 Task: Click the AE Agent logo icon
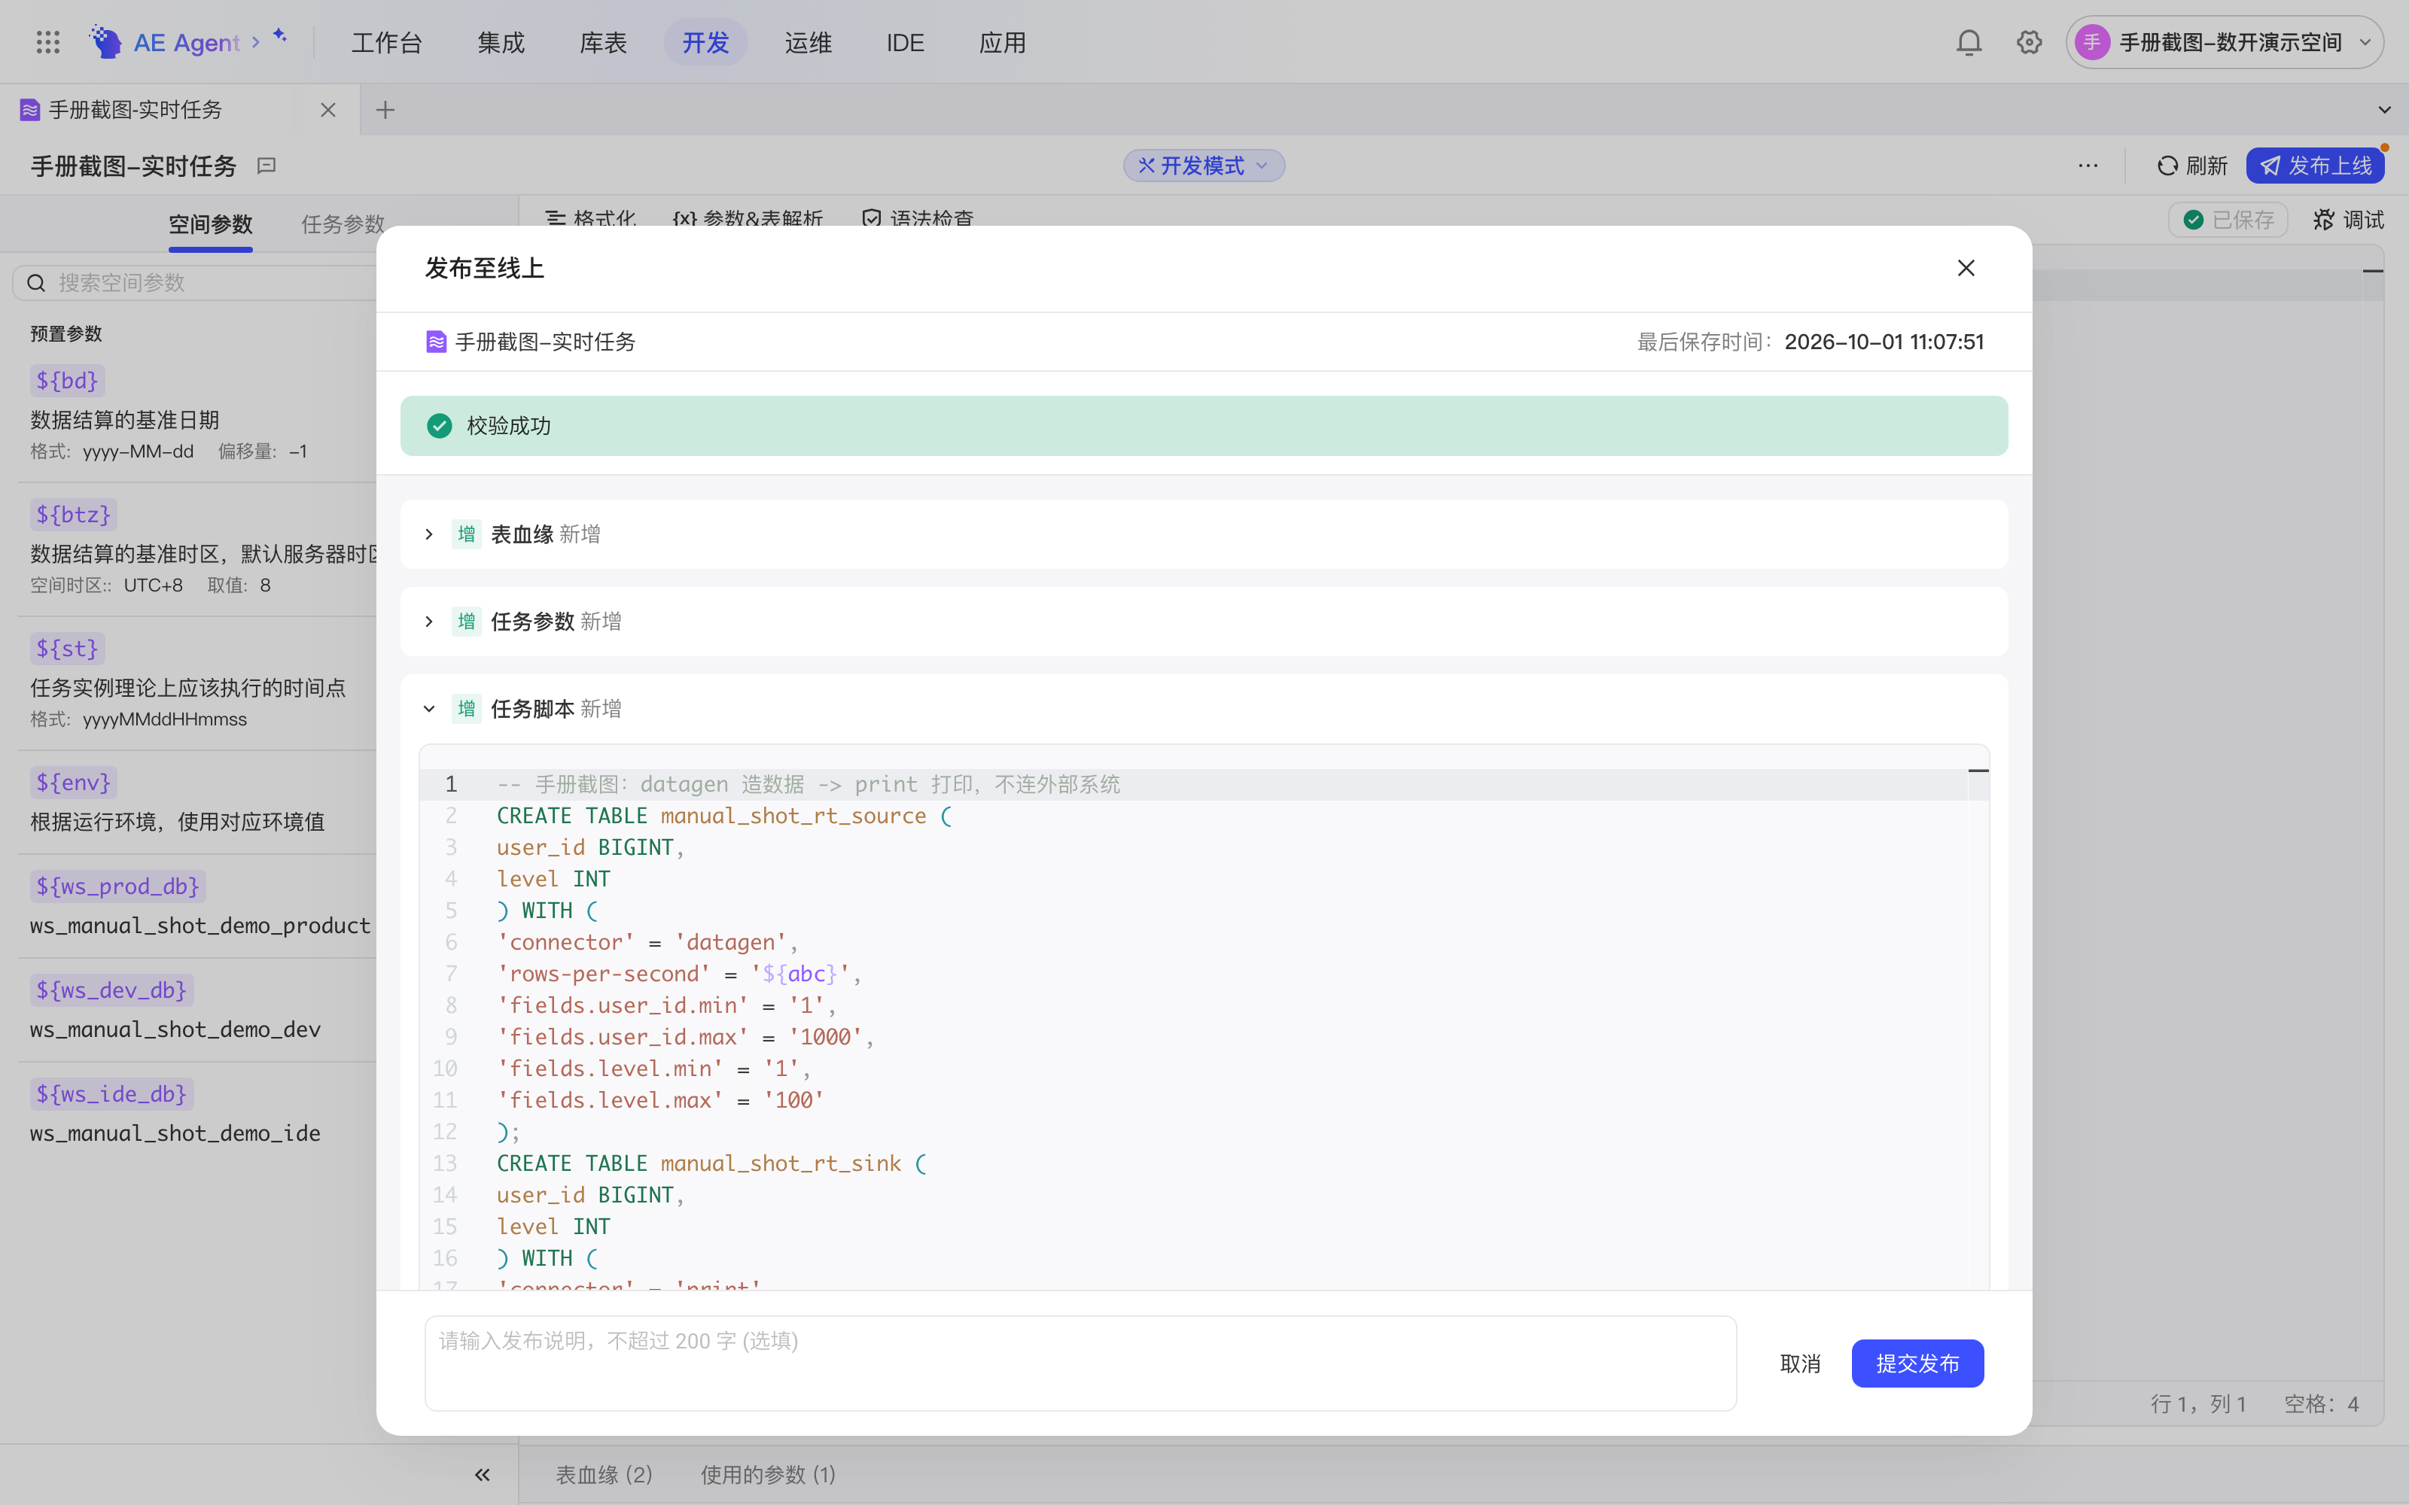105,42
